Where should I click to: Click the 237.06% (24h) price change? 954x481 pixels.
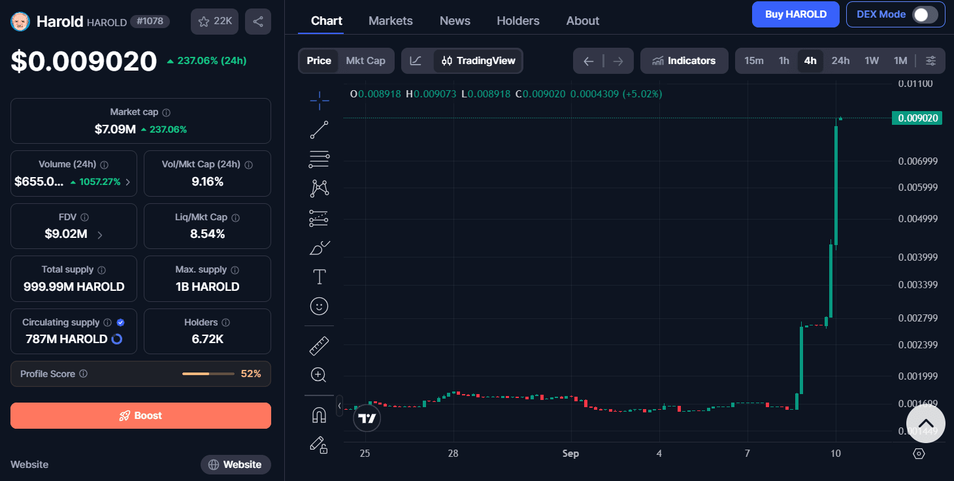pyautogui.click(x=206, y=61)
